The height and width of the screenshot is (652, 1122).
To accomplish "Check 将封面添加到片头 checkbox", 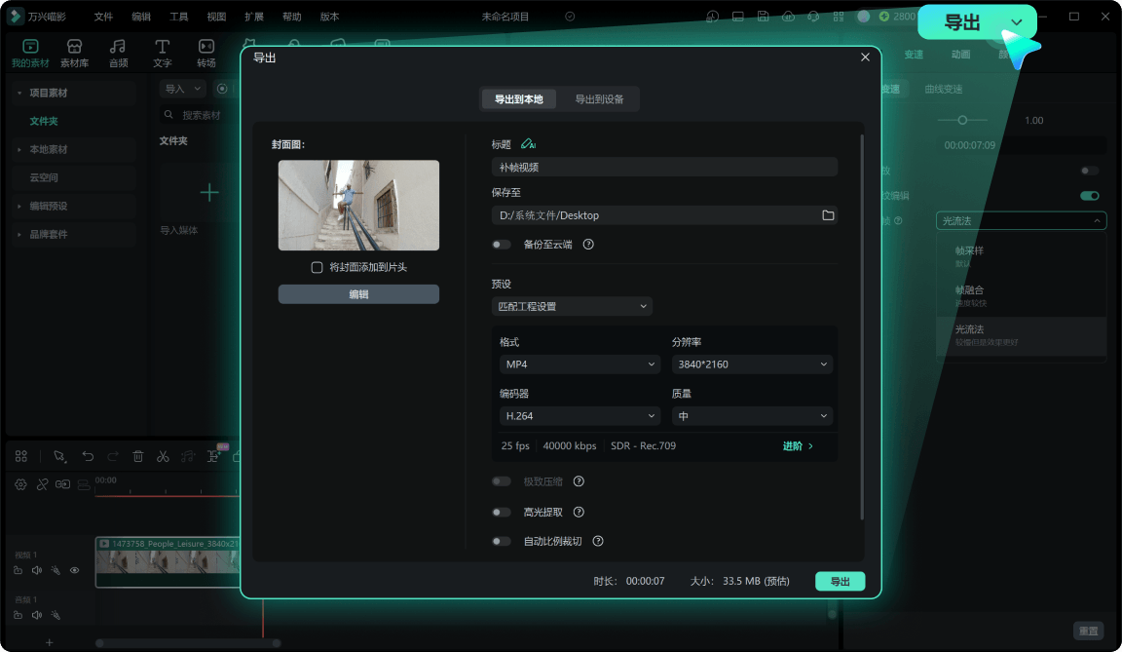I will 317,267.
